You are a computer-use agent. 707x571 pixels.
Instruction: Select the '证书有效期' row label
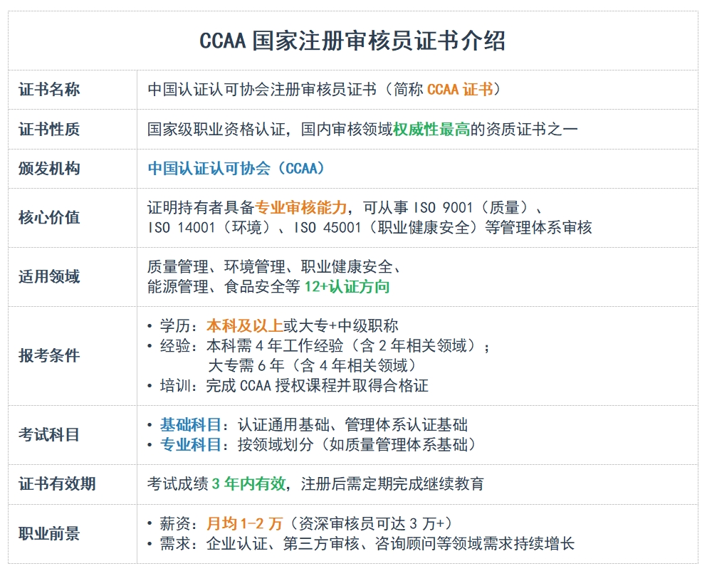pyautogui.click(x=57, y=483)
